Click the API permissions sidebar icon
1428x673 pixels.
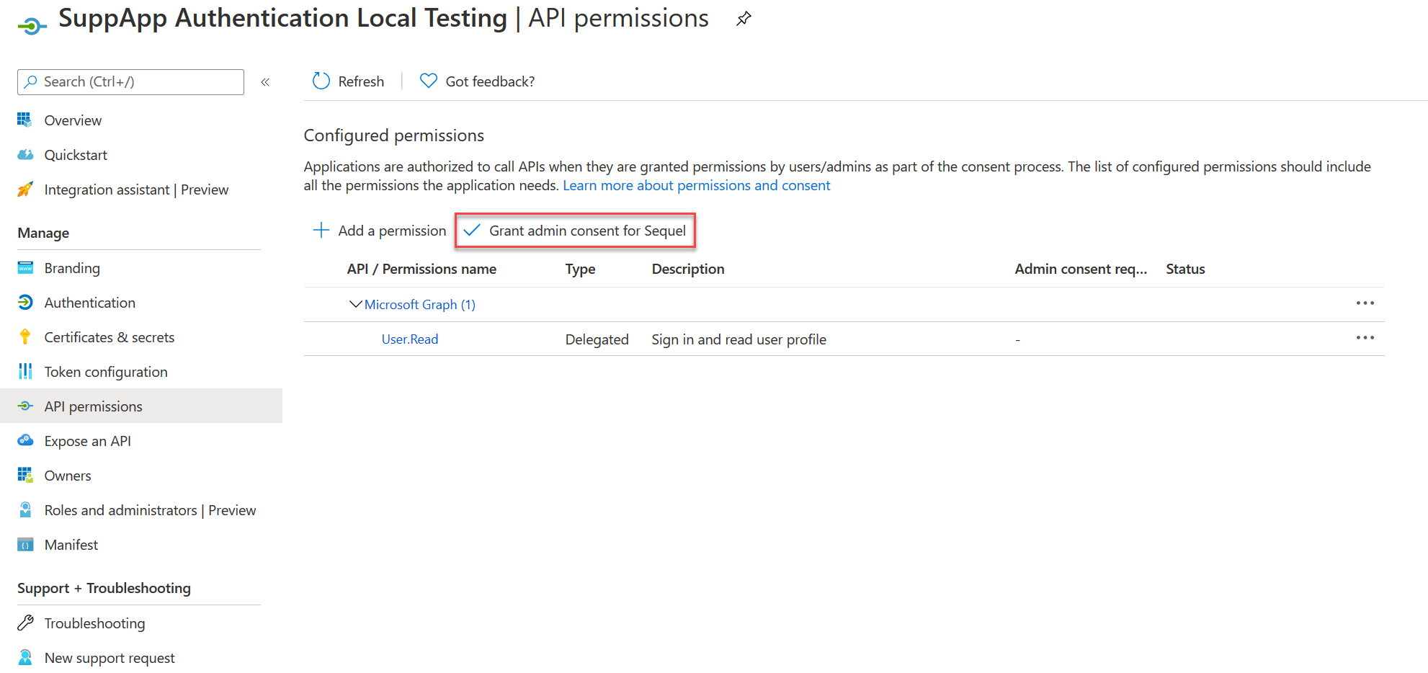tap(25, 406)
